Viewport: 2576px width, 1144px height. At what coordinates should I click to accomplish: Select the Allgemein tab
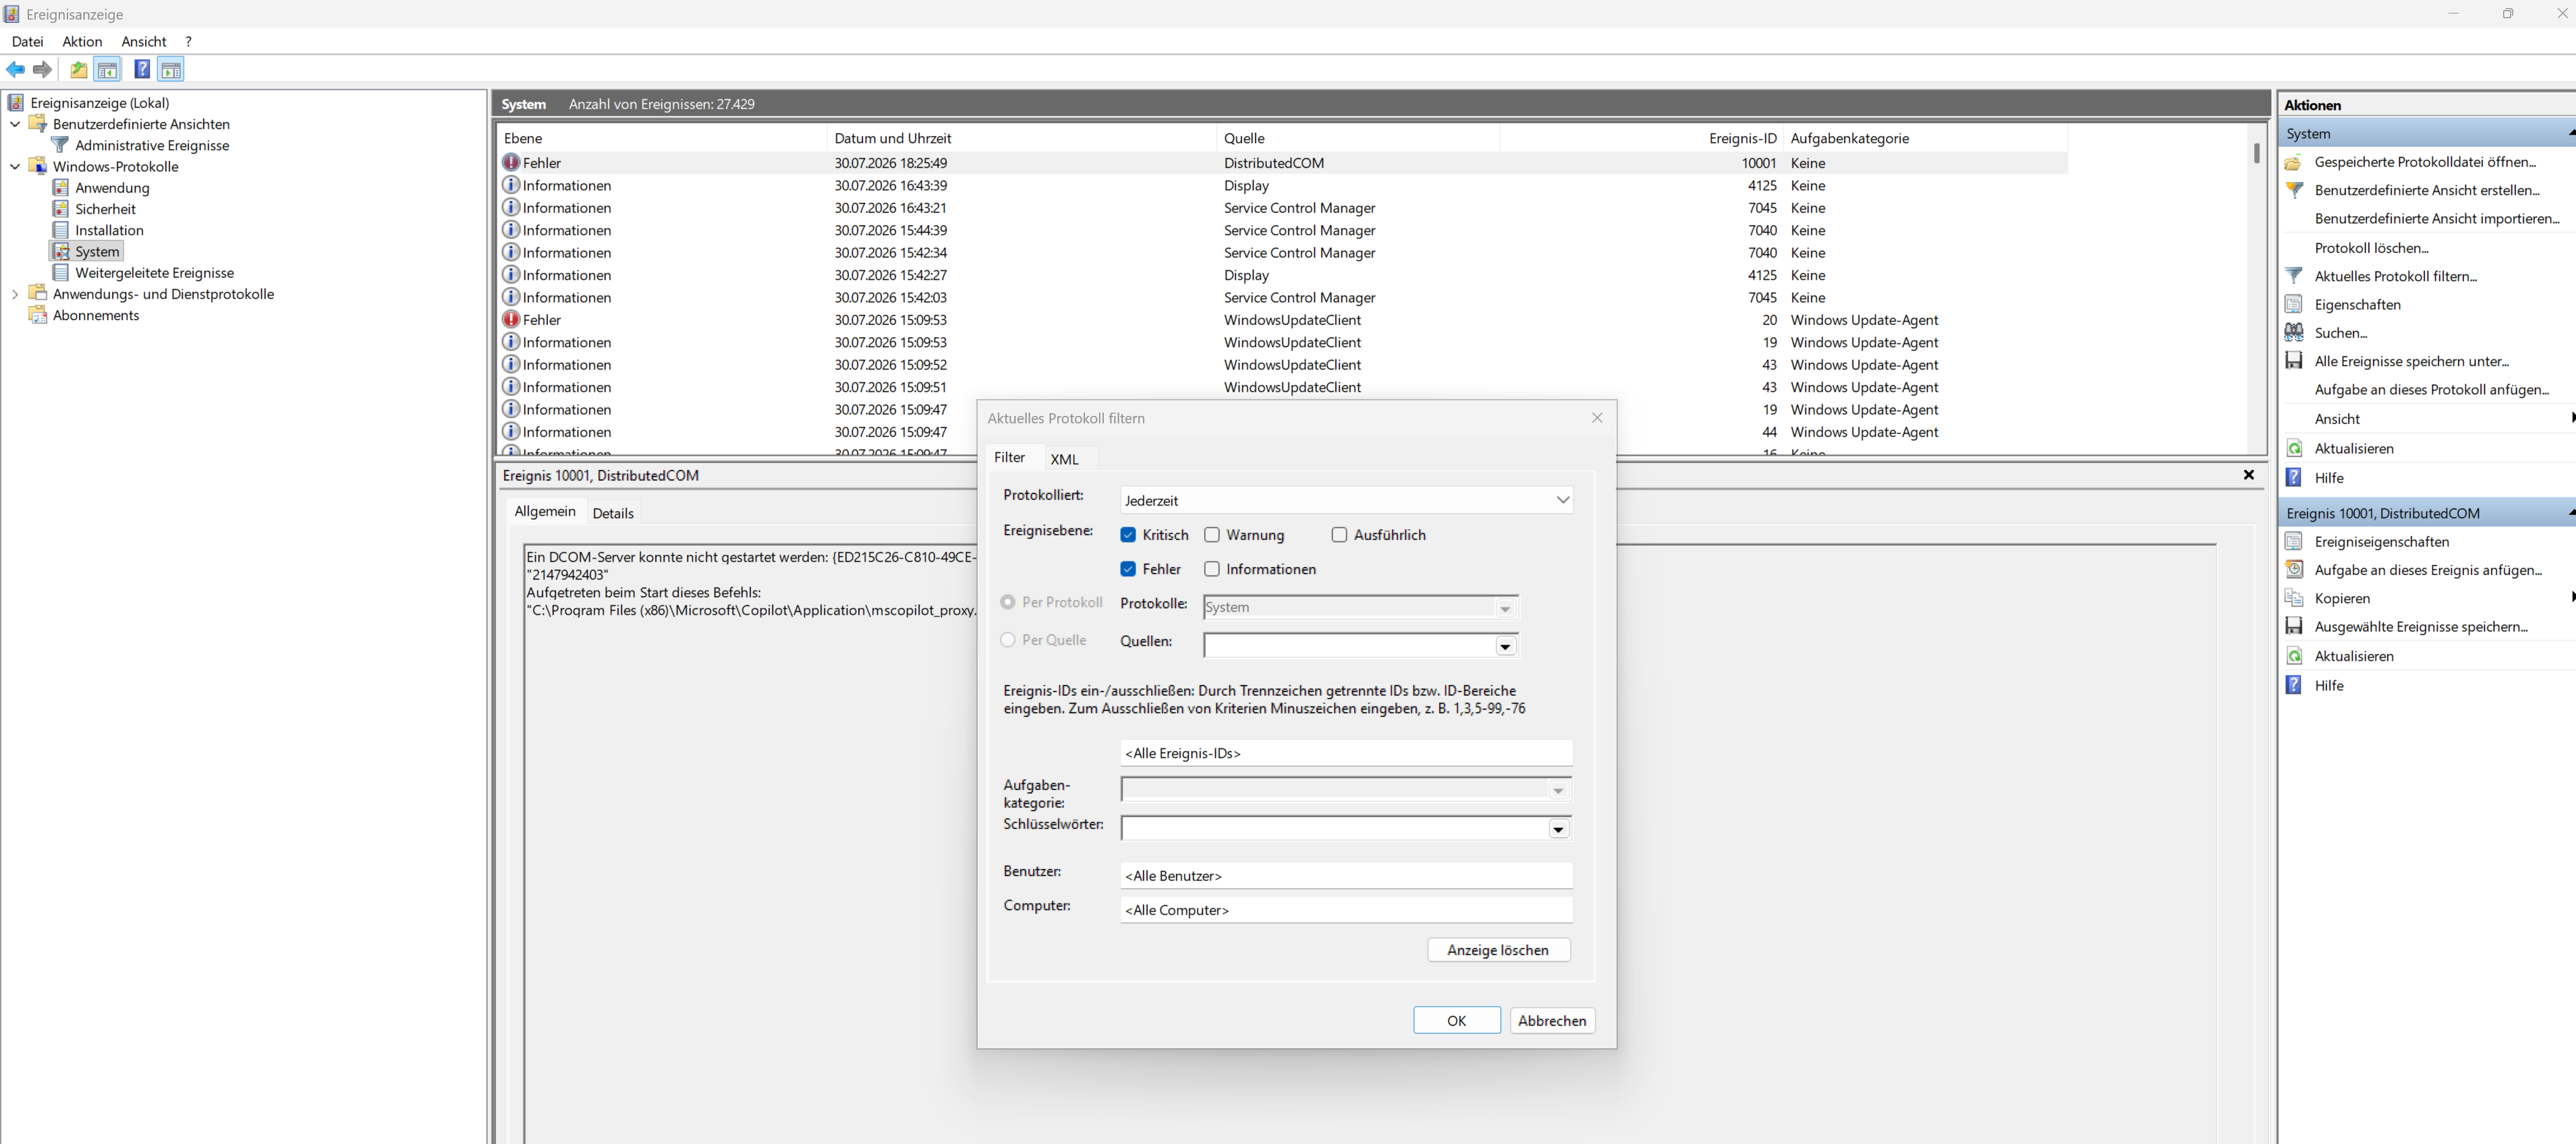tap(545, 510)
